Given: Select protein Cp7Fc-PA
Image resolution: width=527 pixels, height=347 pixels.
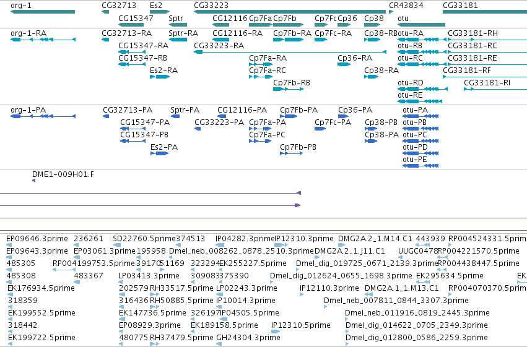Looking at the screenshot, I should coord(320,129).
